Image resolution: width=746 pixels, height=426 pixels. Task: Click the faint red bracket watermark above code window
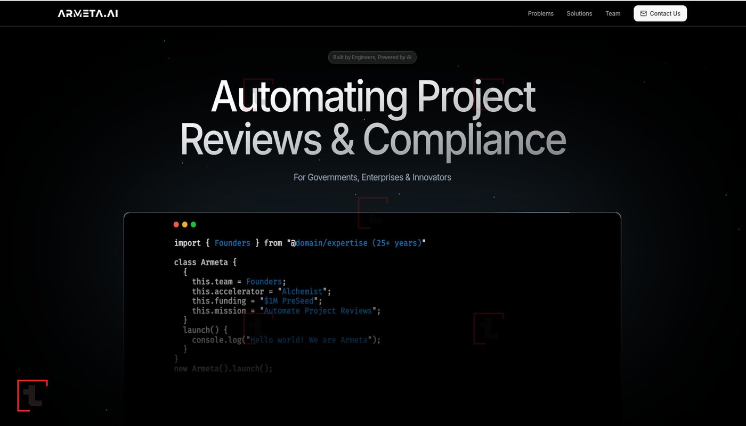point(372,212)
